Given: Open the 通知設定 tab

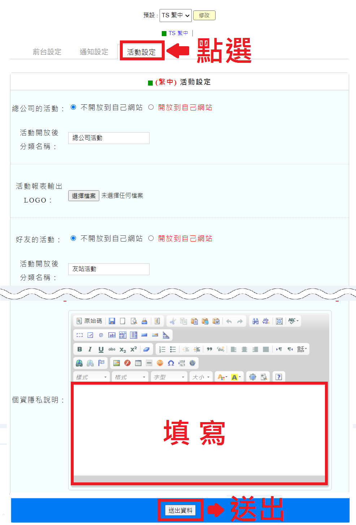Looking at the screenshot, I should 94,52.
